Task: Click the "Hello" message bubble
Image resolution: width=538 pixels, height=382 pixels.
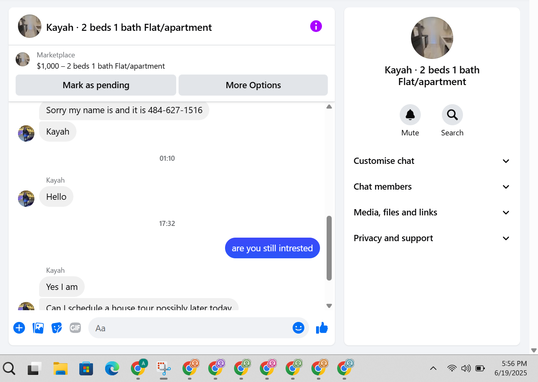Action: pyautogui.click(x=56, y=197)
